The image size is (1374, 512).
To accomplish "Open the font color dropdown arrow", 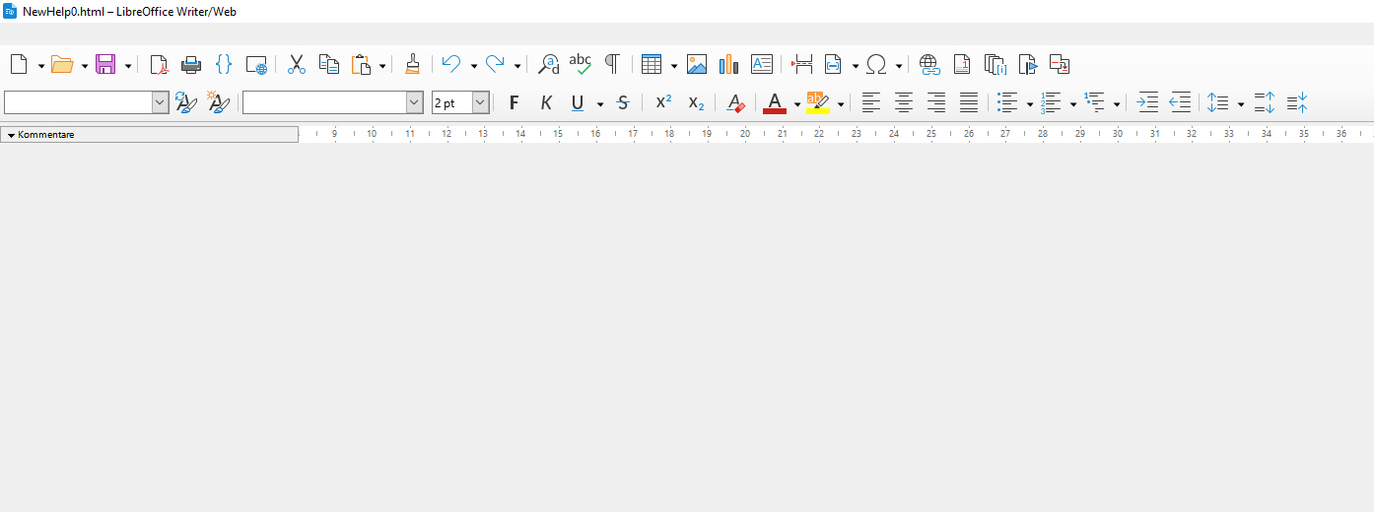I will pyautogui.click(x=797, y=103).
